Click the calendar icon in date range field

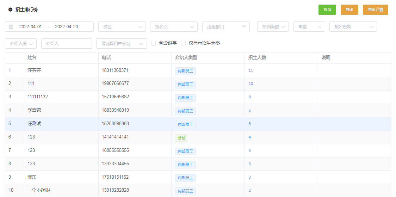pos(11,26)
